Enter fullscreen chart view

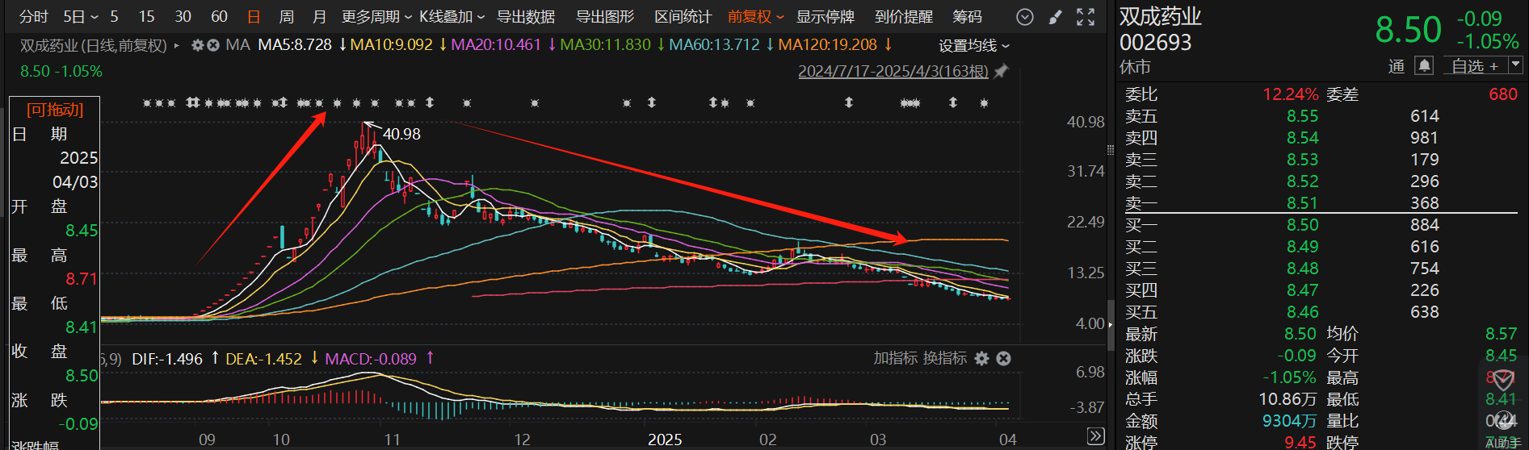[1086, 17]
